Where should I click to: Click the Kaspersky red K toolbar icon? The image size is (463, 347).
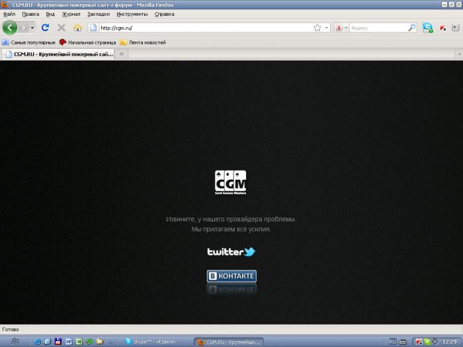click(443, 28)
